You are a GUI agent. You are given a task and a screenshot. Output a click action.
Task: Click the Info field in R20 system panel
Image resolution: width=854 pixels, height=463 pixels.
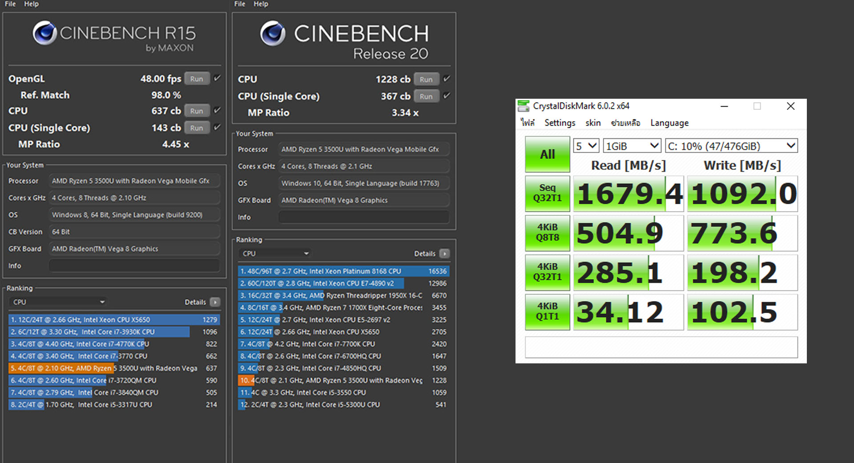(x=364, y=217)
